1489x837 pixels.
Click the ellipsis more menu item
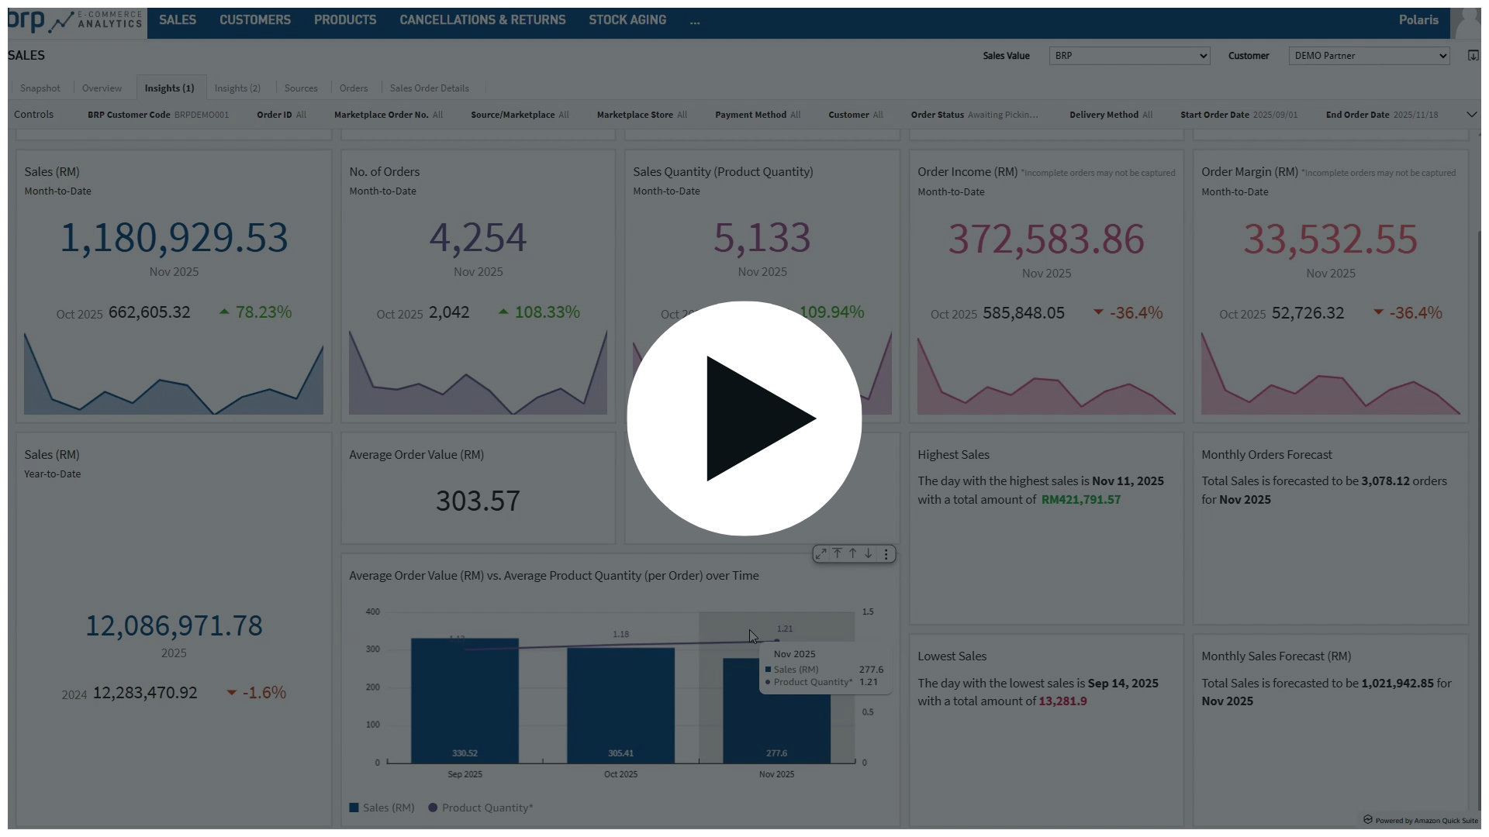coord(695,22)
